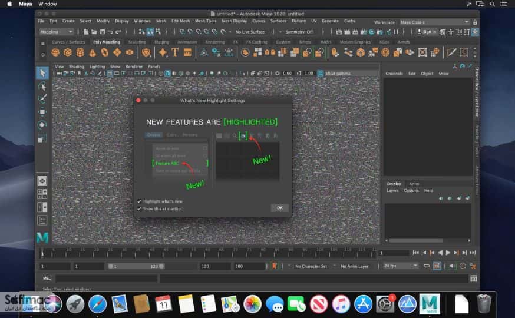This screenshot has width=515, height=318.
Task: Click go to end of playback button
Action: pyautogui.click(x=473, y=253)
